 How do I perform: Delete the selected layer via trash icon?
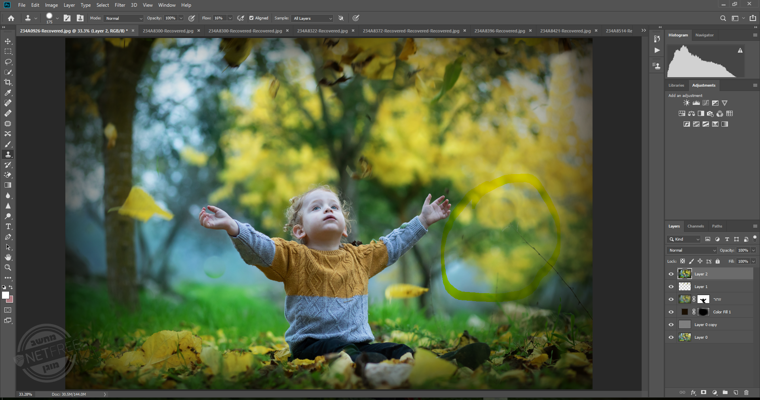click(x=746, y=392)
